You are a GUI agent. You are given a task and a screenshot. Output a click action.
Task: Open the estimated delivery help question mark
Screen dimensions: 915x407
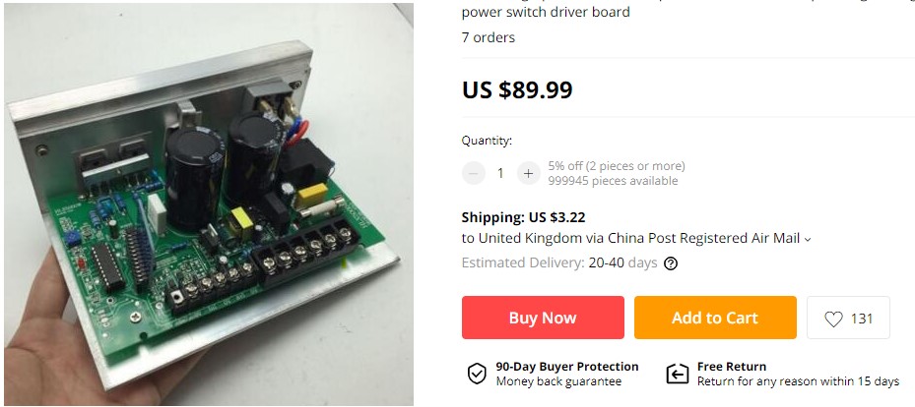coord(671,263)
